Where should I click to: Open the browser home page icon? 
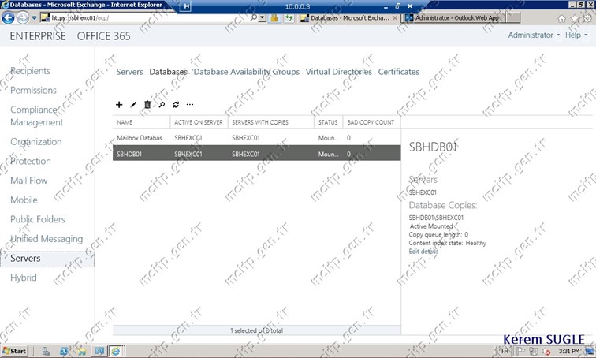coord(561,19)
